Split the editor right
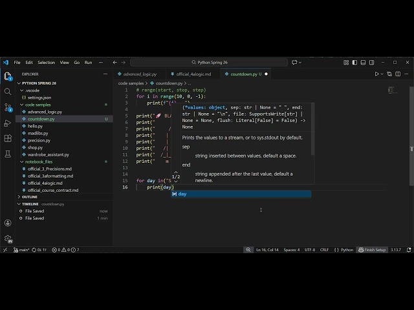The width and height of the screenshot is (414, 310). click(398, 74)
